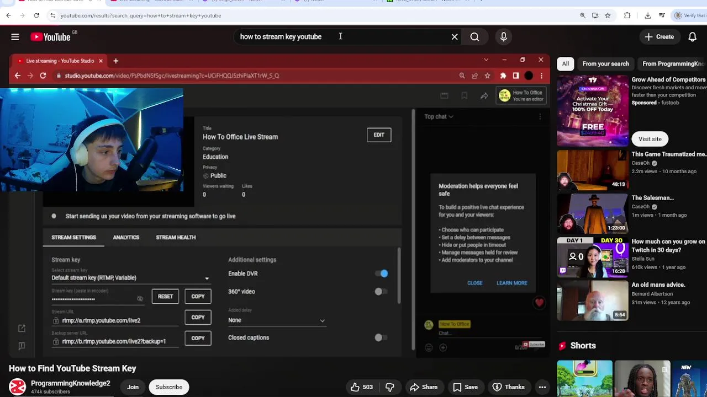Toggle the Enable DVR switch
707x397 pixels.
[x=381, y=273]
